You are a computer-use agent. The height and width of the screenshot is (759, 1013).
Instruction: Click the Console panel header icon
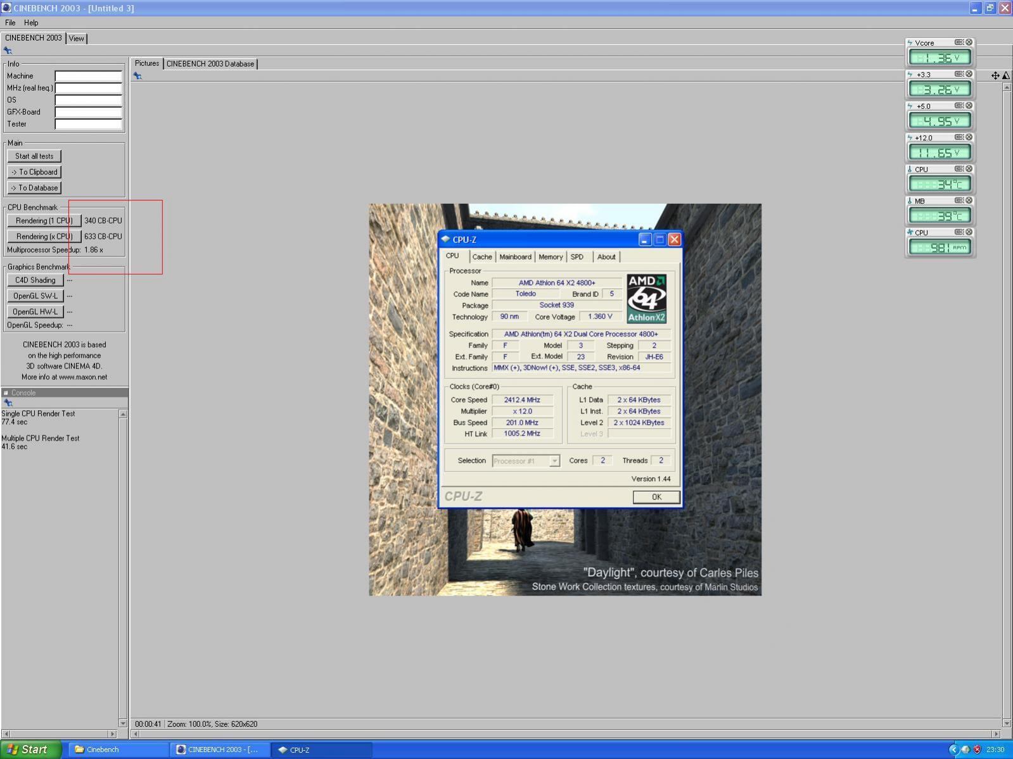point(6,393)
